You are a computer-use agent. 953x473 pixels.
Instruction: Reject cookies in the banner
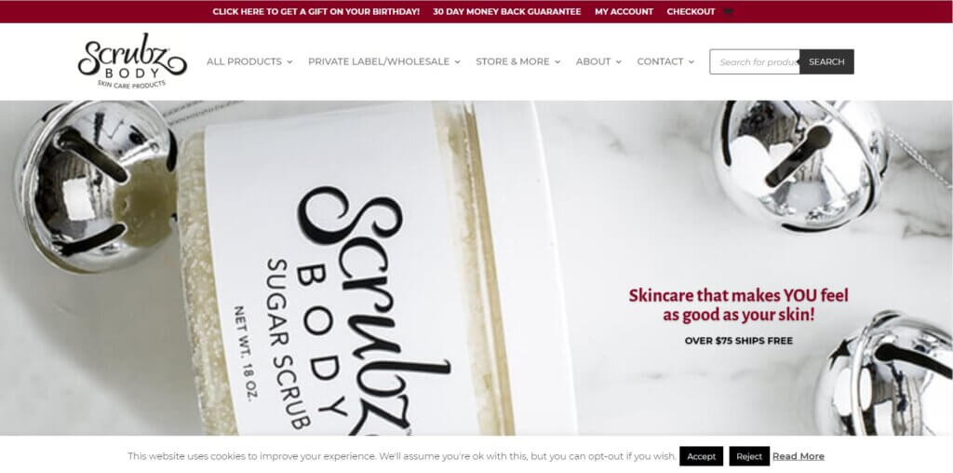(x=749, y=456)
